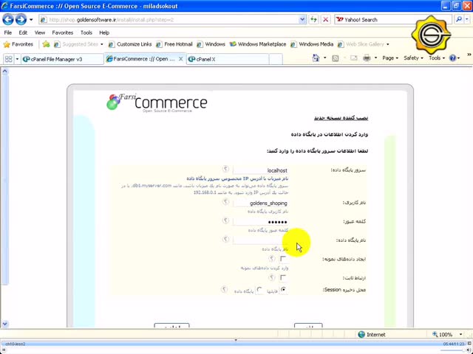Click the RSS feeds icon
Image resolution: width=473 pixels, height=354 pixels.
pyautogui.click(x=335, y=58)
